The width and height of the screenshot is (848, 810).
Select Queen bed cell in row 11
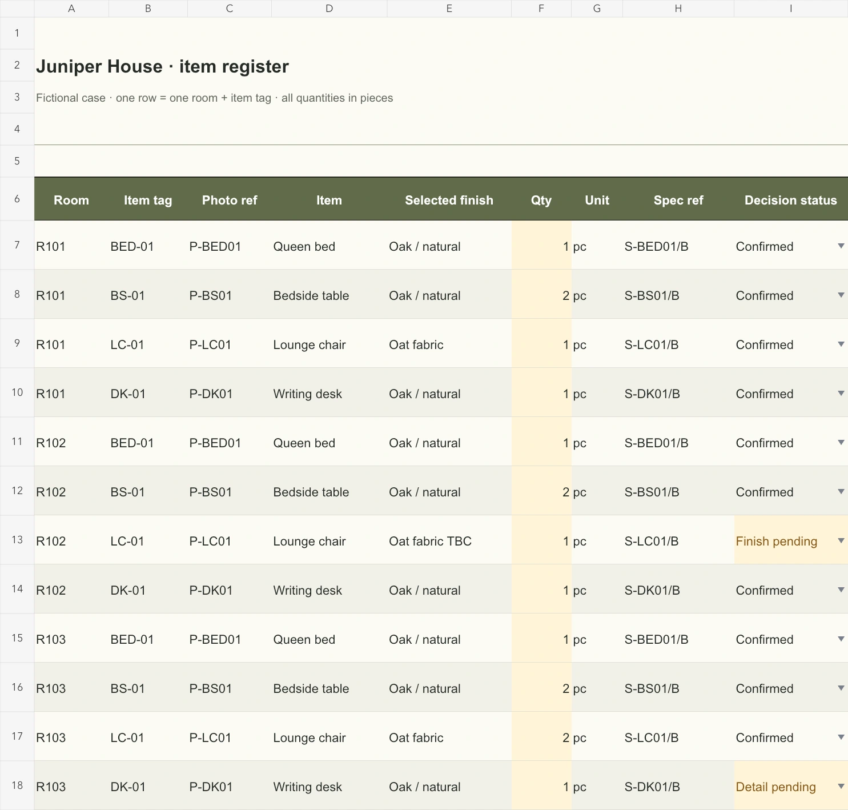tap(329, 442)
